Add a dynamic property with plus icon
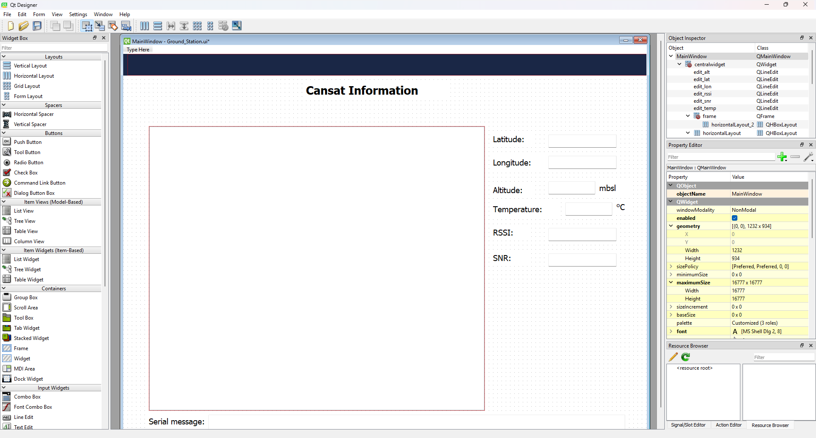Screen dimensions: 816x438 tap(782, 157)
